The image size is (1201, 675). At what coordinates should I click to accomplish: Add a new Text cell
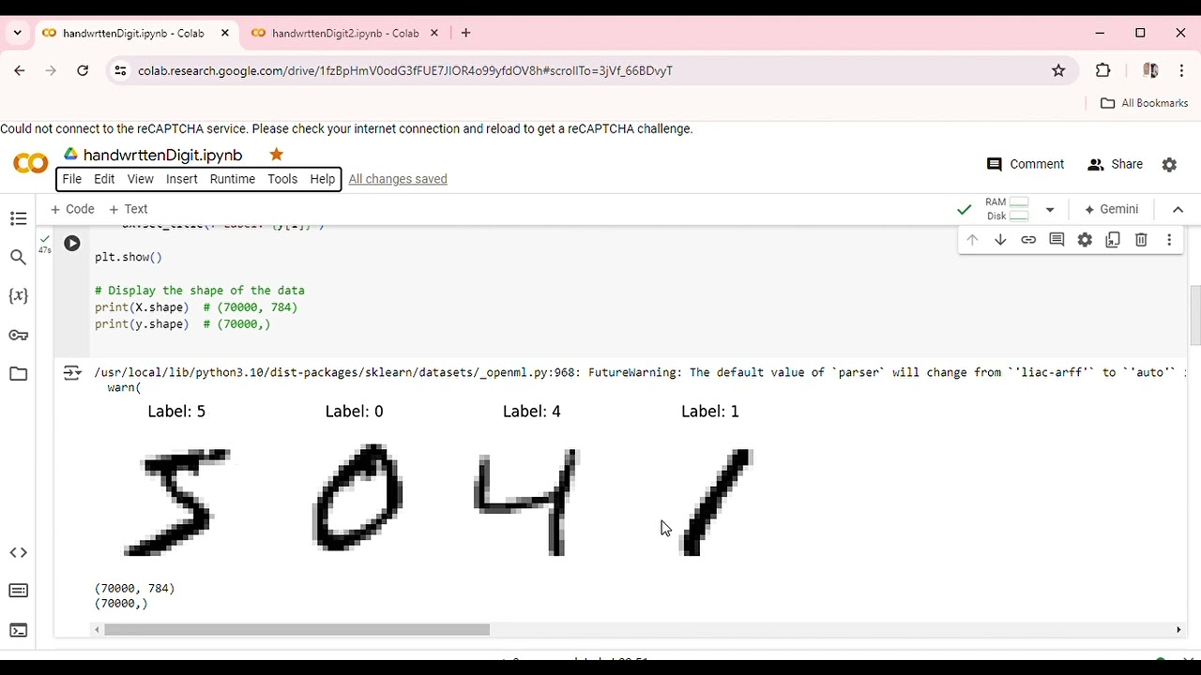[129, 209]
